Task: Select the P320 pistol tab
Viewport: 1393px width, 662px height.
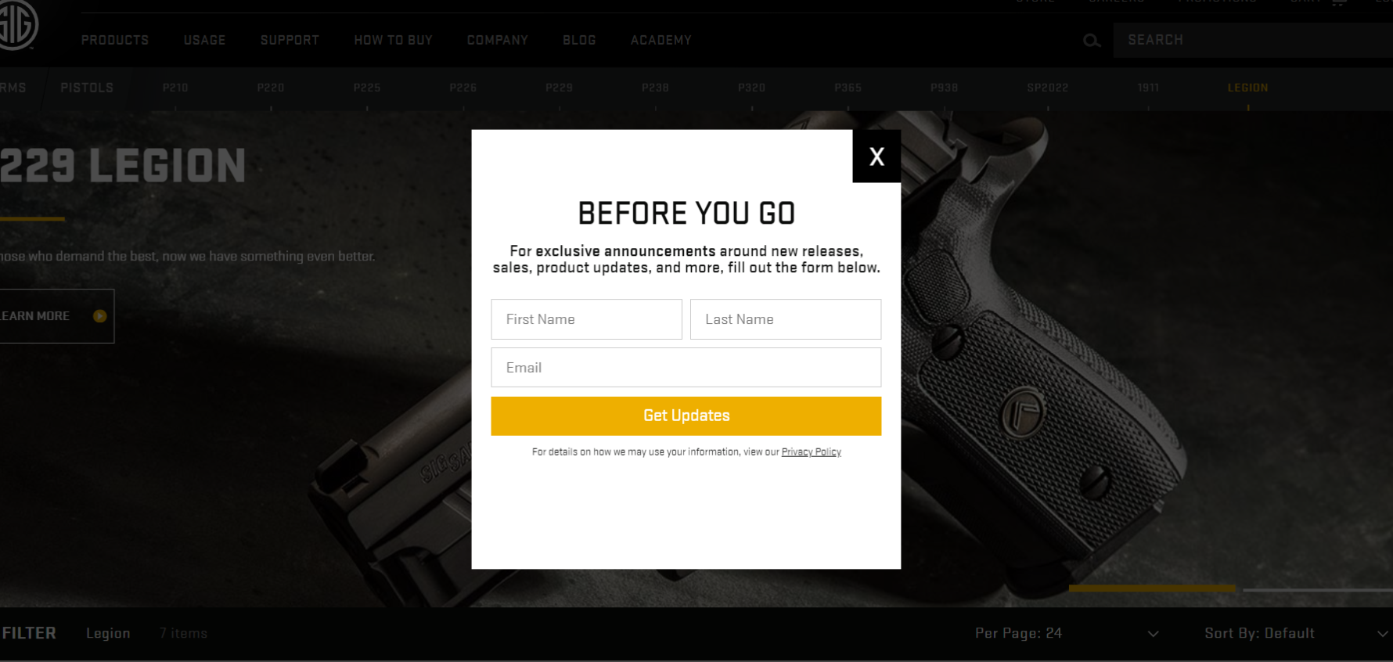Action: [751, 88]
